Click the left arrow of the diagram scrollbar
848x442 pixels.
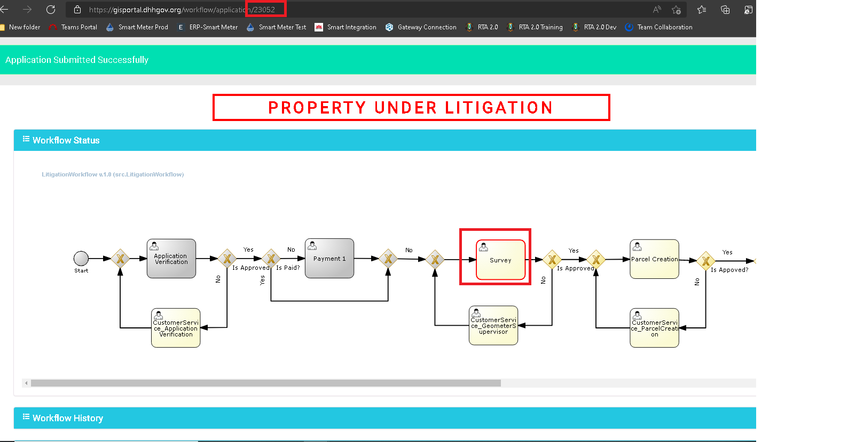pos(26,383)
